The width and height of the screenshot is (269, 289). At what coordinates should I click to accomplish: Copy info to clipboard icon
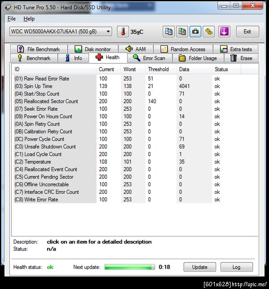[169, 31]
